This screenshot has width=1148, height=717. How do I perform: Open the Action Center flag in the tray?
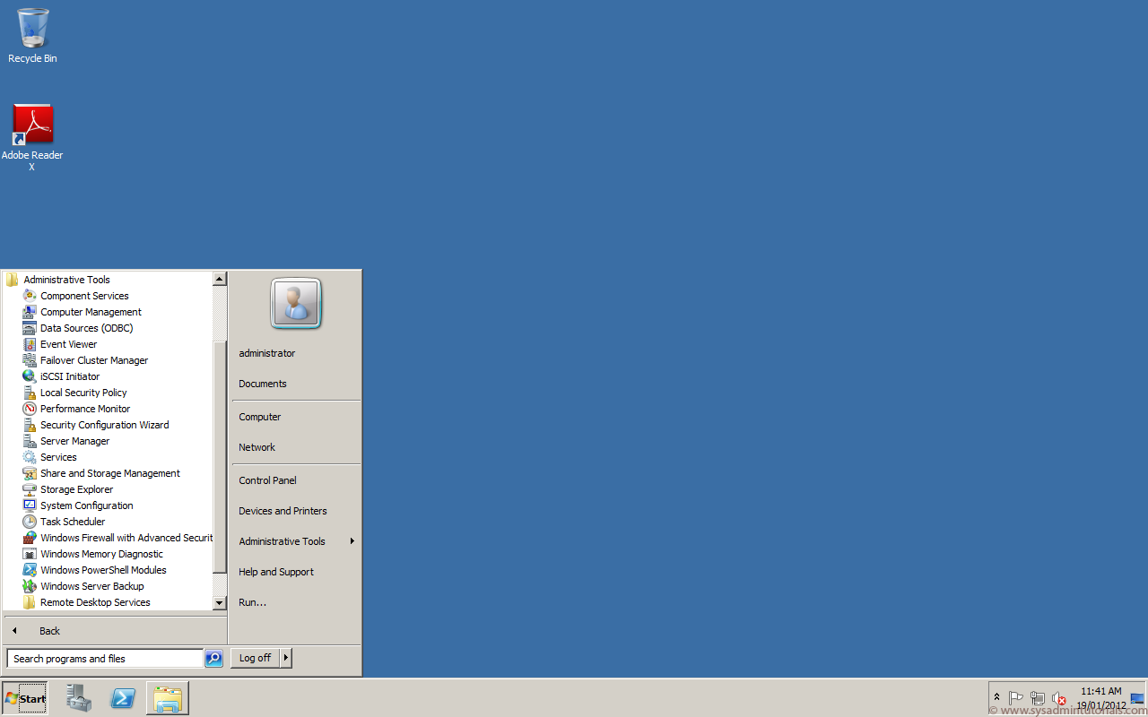coord(1016,697)
